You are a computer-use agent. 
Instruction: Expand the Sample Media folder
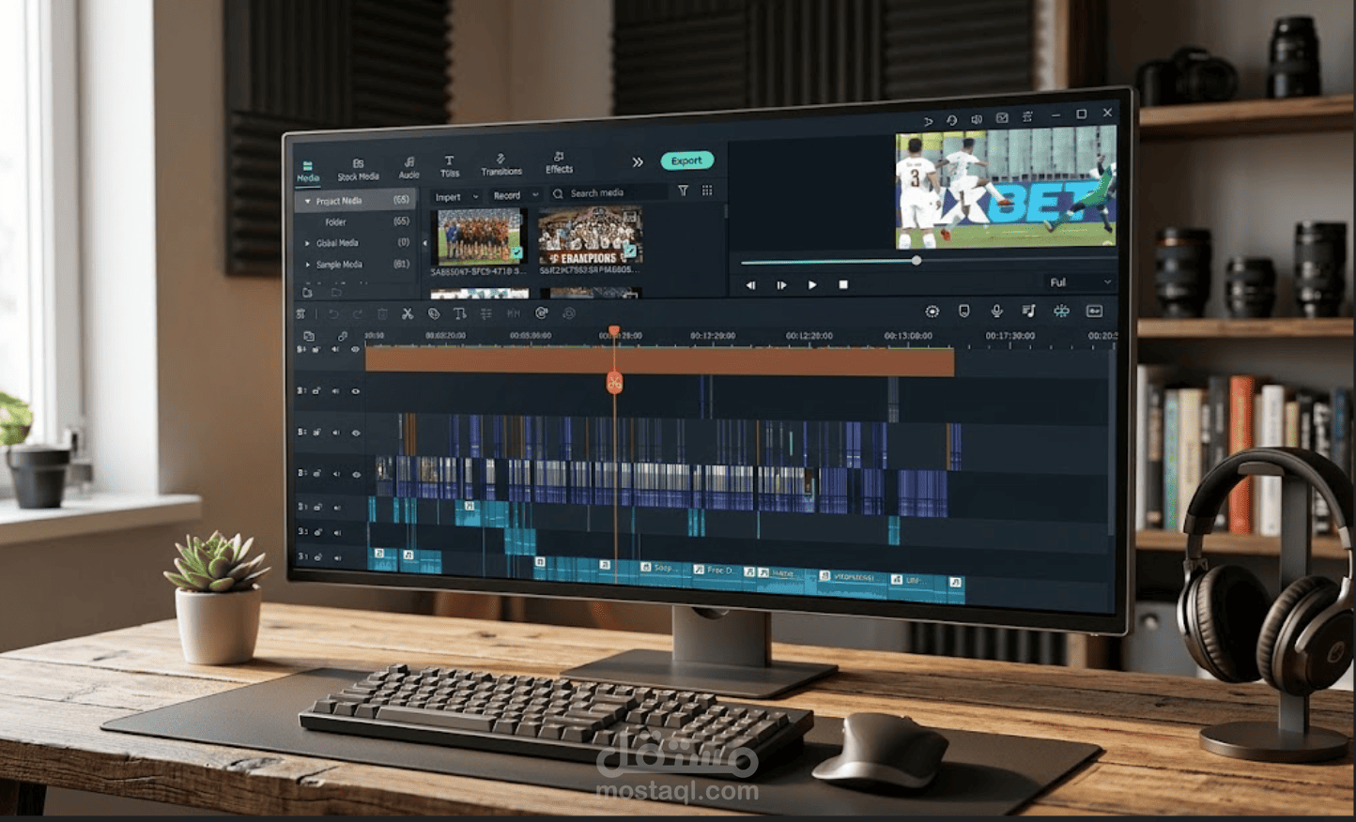[x=307, y=265]
